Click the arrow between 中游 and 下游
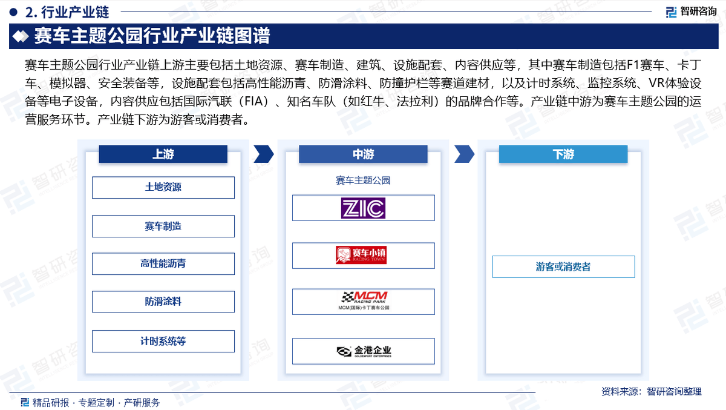The image size is (726, 410). pyautogui.click(x=464, y=154)
